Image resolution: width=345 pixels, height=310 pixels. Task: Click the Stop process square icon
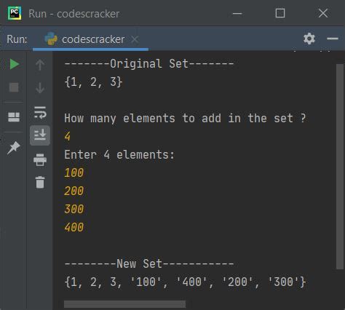(14, 87)
